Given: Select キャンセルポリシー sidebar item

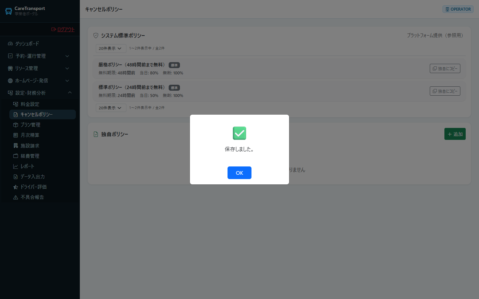Looking at the screenshot, I should click(x=43, y=114).
